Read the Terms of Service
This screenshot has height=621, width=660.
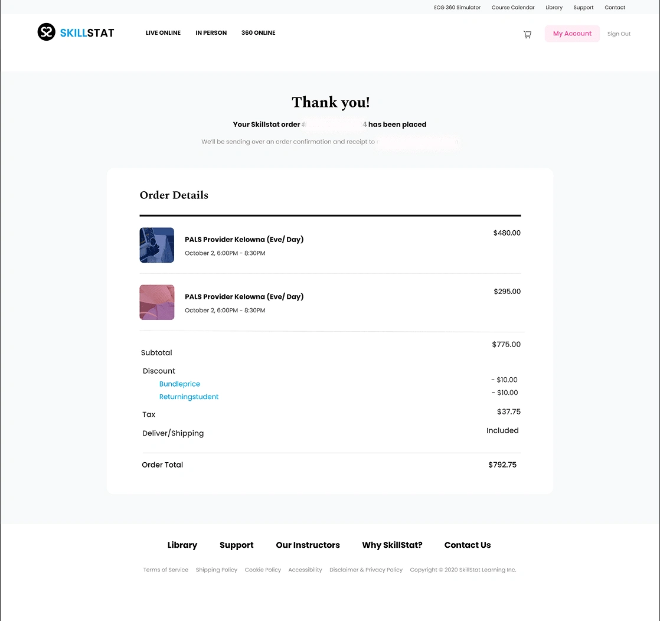(x=165, y=570)
